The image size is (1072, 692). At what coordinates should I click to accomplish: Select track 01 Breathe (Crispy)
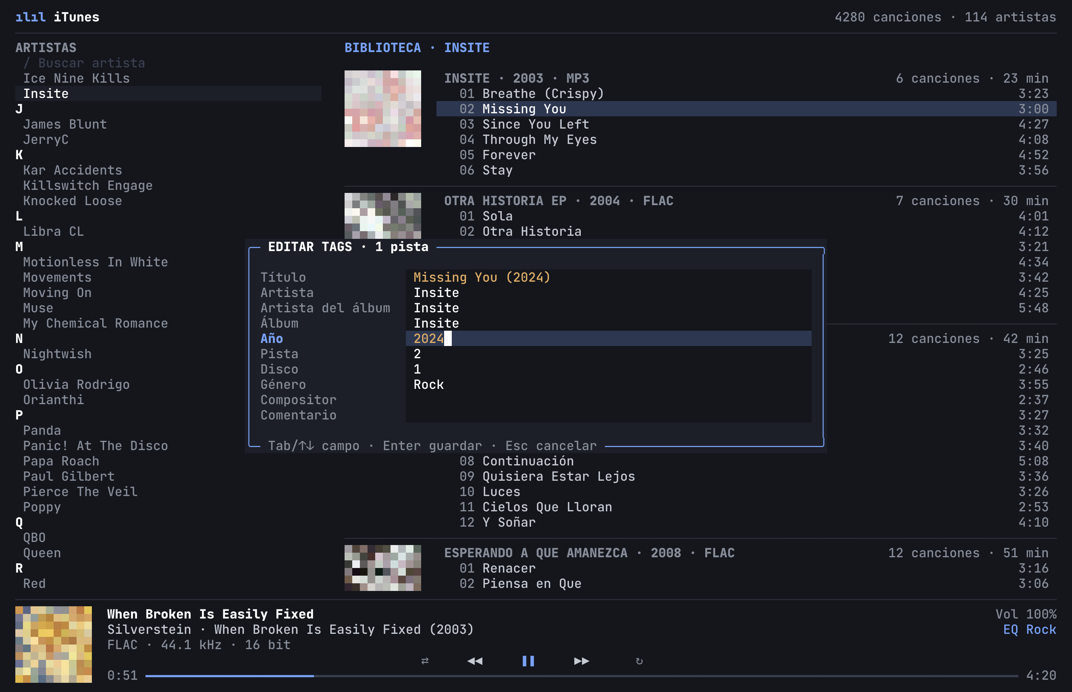click(x=746, y=93)
